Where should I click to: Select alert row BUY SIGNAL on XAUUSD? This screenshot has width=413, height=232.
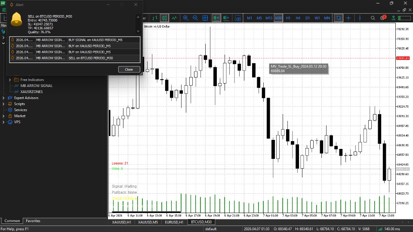click(75, 40)
